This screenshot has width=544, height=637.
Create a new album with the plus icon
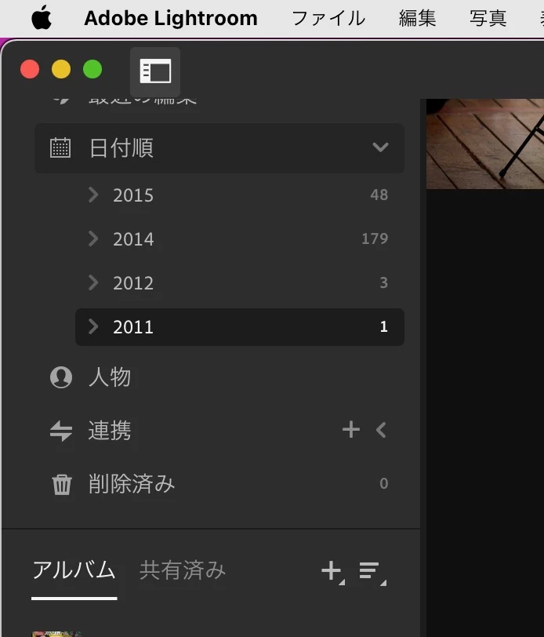tap(333, 572)
